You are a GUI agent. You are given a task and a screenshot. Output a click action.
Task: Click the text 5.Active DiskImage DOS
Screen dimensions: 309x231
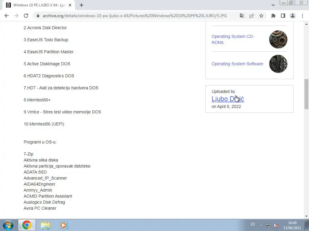click(x=47, y=64)
